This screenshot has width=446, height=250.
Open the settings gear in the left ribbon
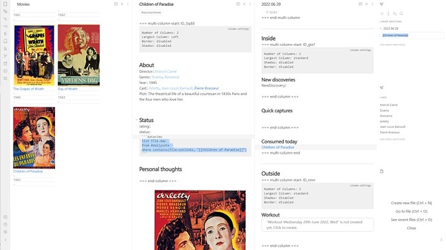tap(5, 232)
